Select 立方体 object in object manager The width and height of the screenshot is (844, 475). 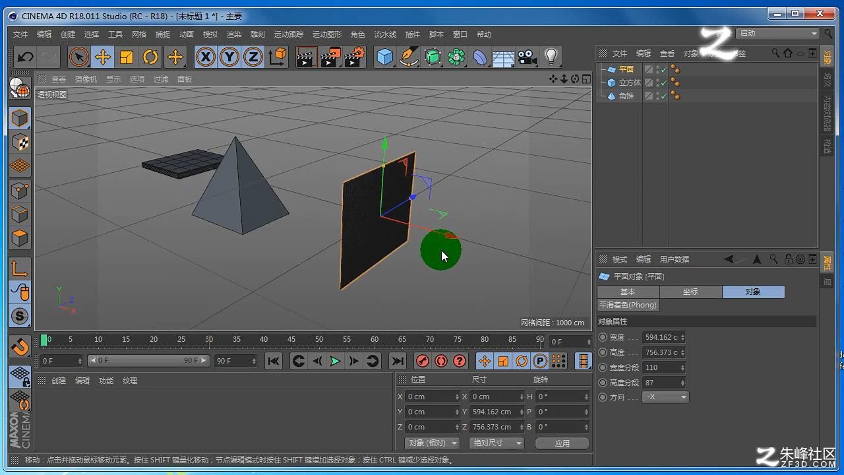click(630, 82)
